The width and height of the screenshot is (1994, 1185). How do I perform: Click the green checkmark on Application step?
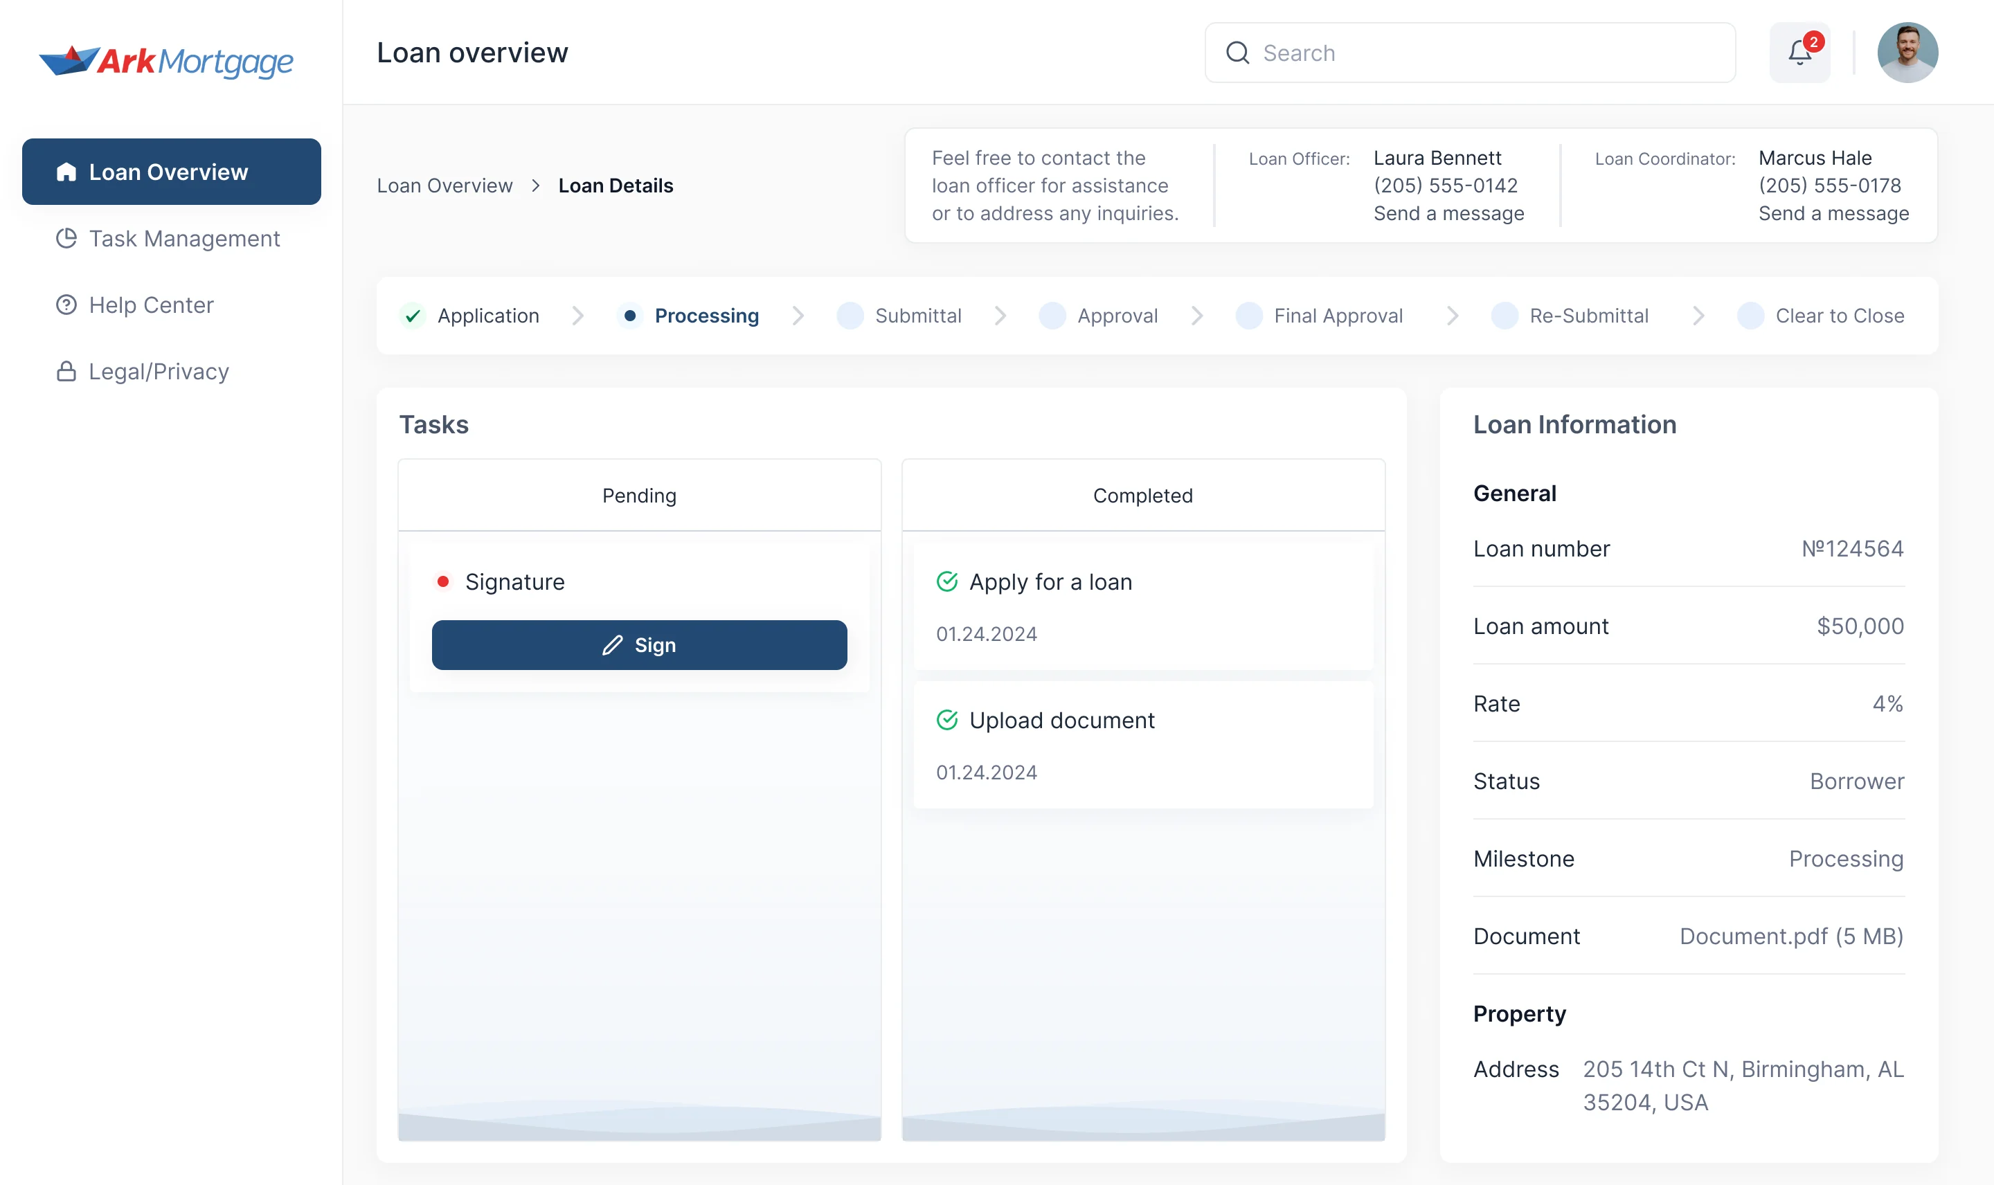click(x=412, y=316)
